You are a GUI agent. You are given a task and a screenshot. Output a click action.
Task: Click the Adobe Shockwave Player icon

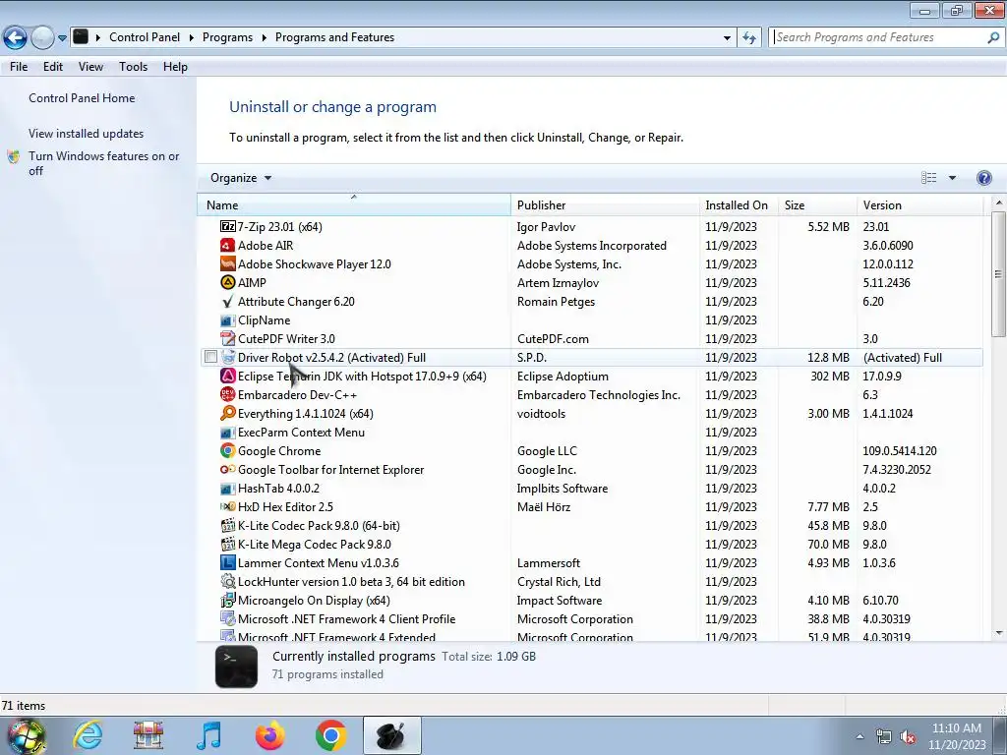227,263
